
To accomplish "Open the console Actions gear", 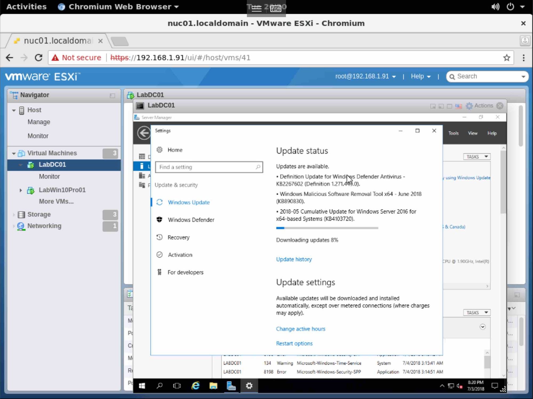I will [469, 106].
